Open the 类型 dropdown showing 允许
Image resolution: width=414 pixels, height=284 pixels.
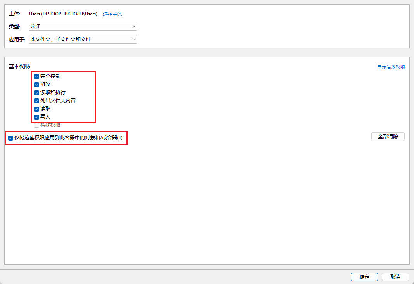[83, 26]
